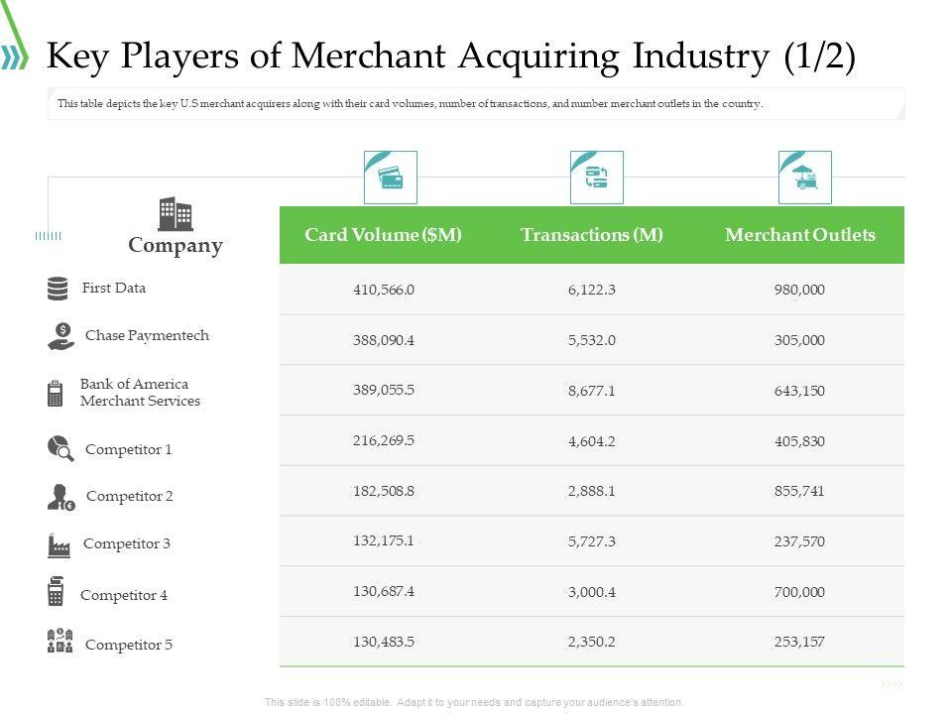Click the merchant outlet stall icon
Viewport: 952px width, 714px height.
tap(804, 178)
